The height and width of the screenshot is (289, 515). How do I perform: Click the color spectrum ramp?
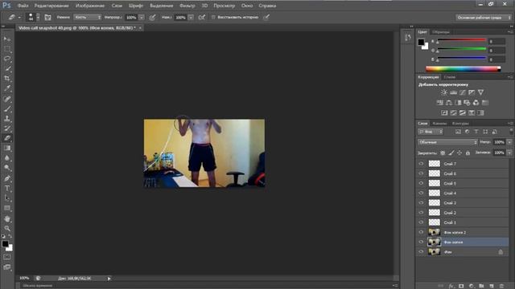[463, 69]
